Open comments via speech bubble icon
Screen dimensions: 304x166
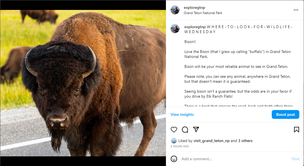(185, 130)
